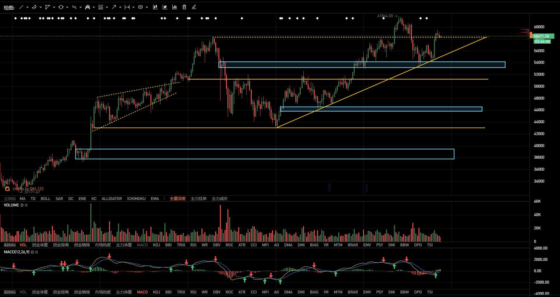Image resolution: width=560 pixels, height=297 pixels.
Task: Close the VOLUME indicator panel
Action: (26, 205)
